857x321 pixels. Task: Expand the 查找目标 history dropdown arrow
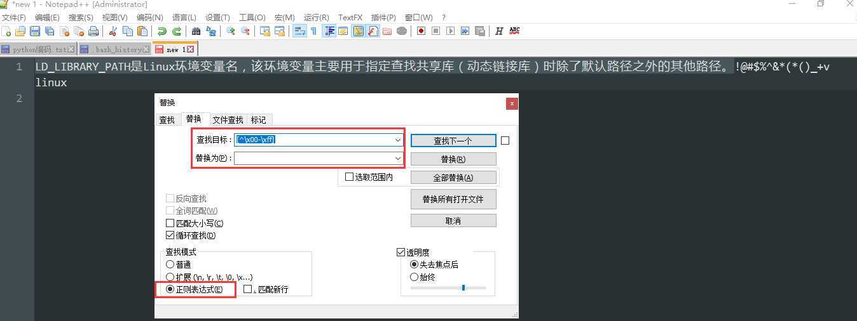click(398, 140)
